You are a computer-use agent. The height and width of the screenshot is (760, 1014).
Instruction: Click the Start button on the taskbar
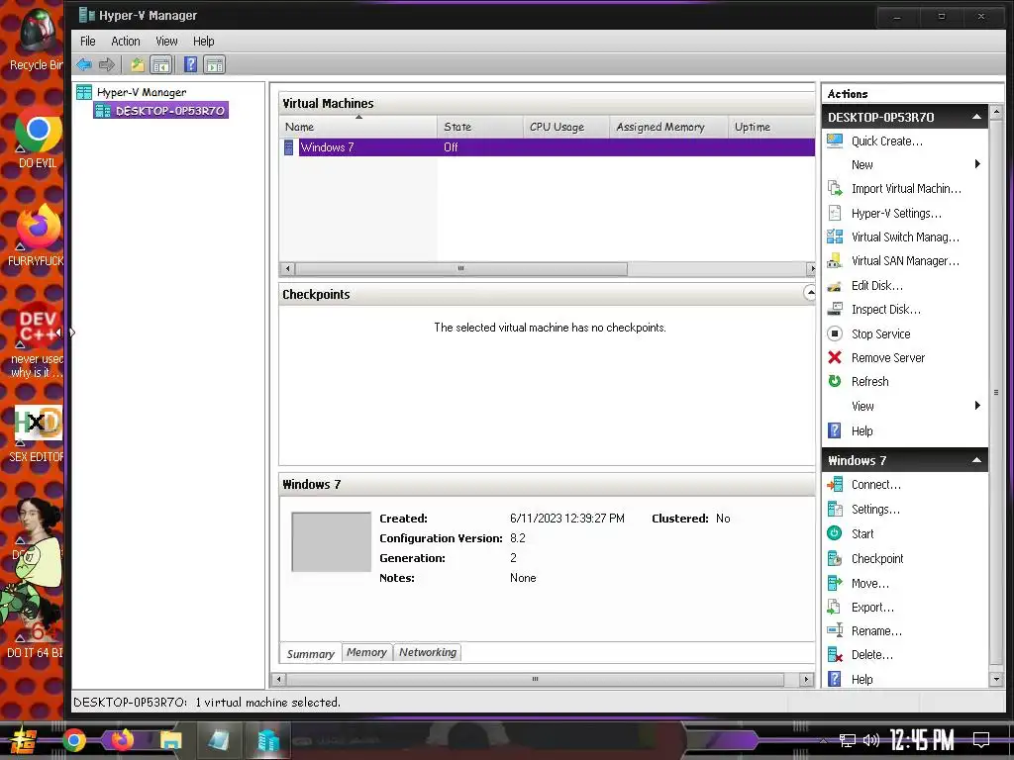(23, 740)
